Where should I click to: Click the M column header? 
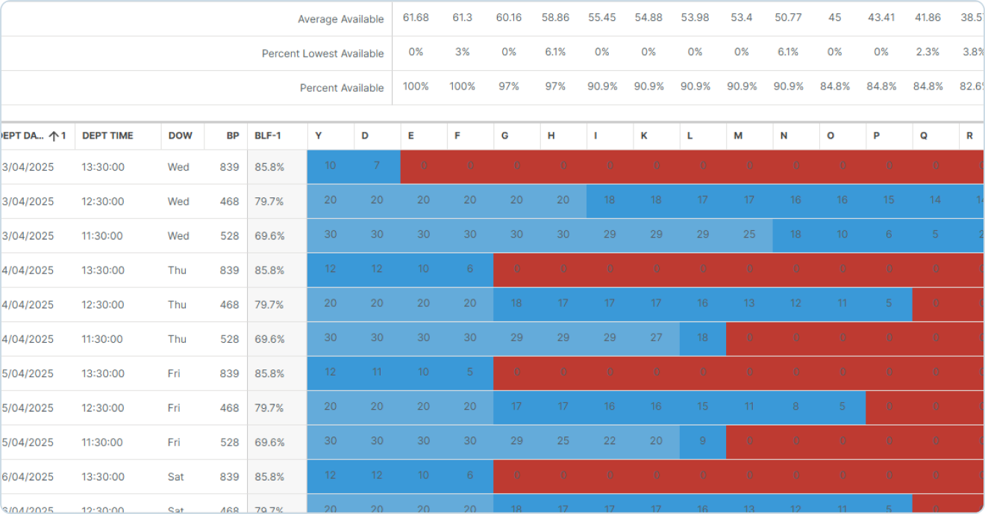(738, 136)
